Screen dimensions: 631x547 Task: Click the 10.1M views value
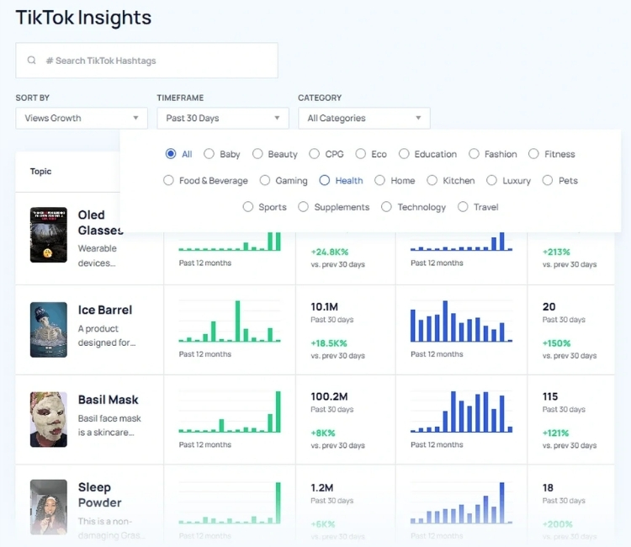325,306
